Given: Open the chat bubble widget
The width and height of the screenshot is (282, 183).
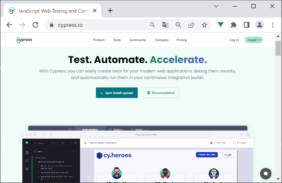Looking at the screenshot, I should pyautogui.click(x=266, y=174).
